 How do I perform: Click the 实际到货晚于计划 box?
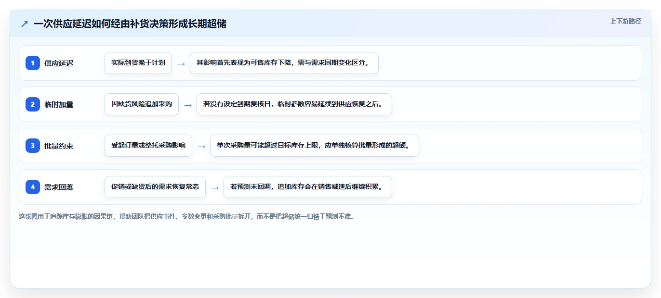[x=138, y=63]
